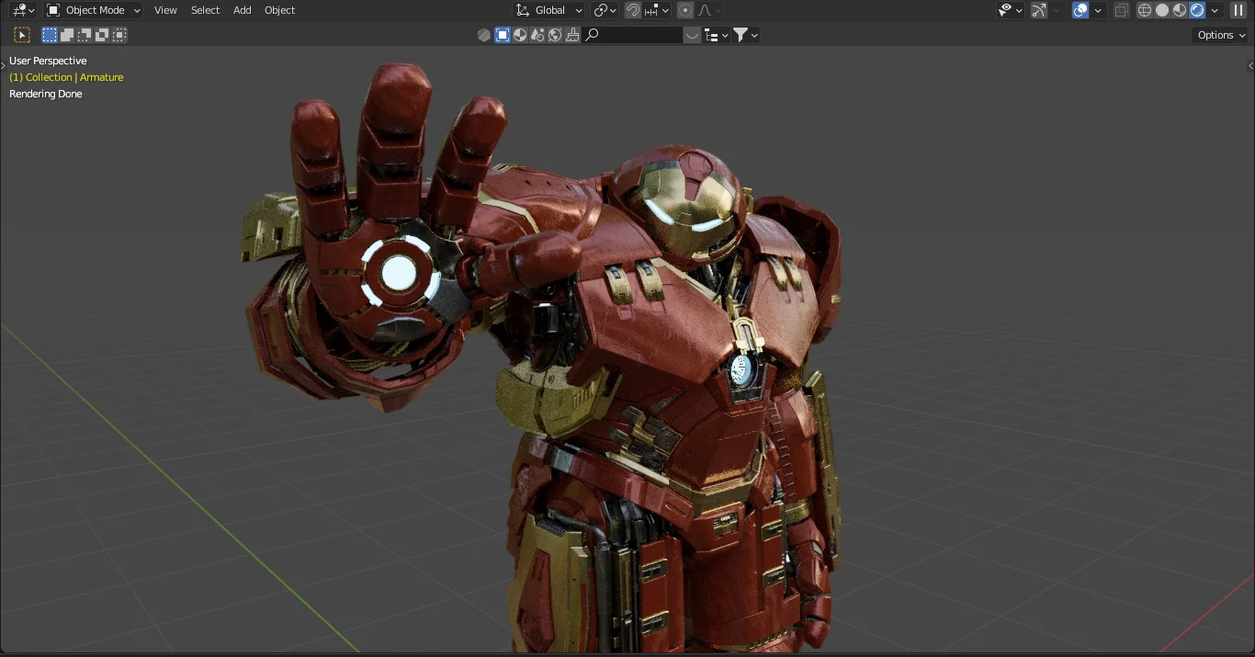Open the Object Mode dropdown
The height and width of the screenshot is (657, 1255).
(x=90, y=10)
